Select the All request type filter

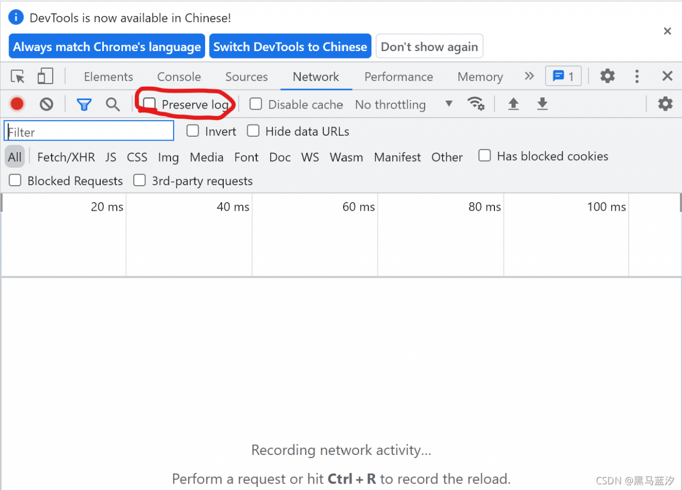[x=15, y=157]
